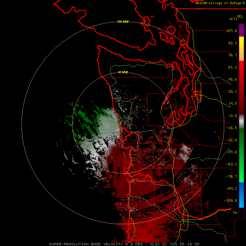Click the yellow-orange segment of the color bar
The image size is (246, 246).
point(241,49)
